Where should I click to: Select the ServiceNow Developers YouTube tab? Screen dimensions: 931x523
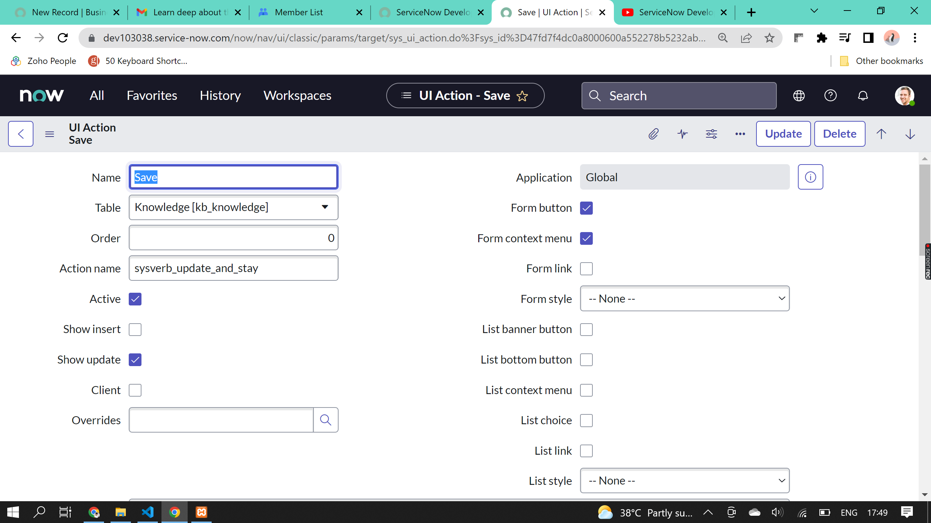click(675, 12)
